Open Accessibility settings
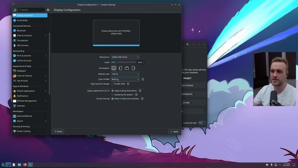The width and height of the screenshot is (298, 168). pyautogui.click(x=30, y=21)
